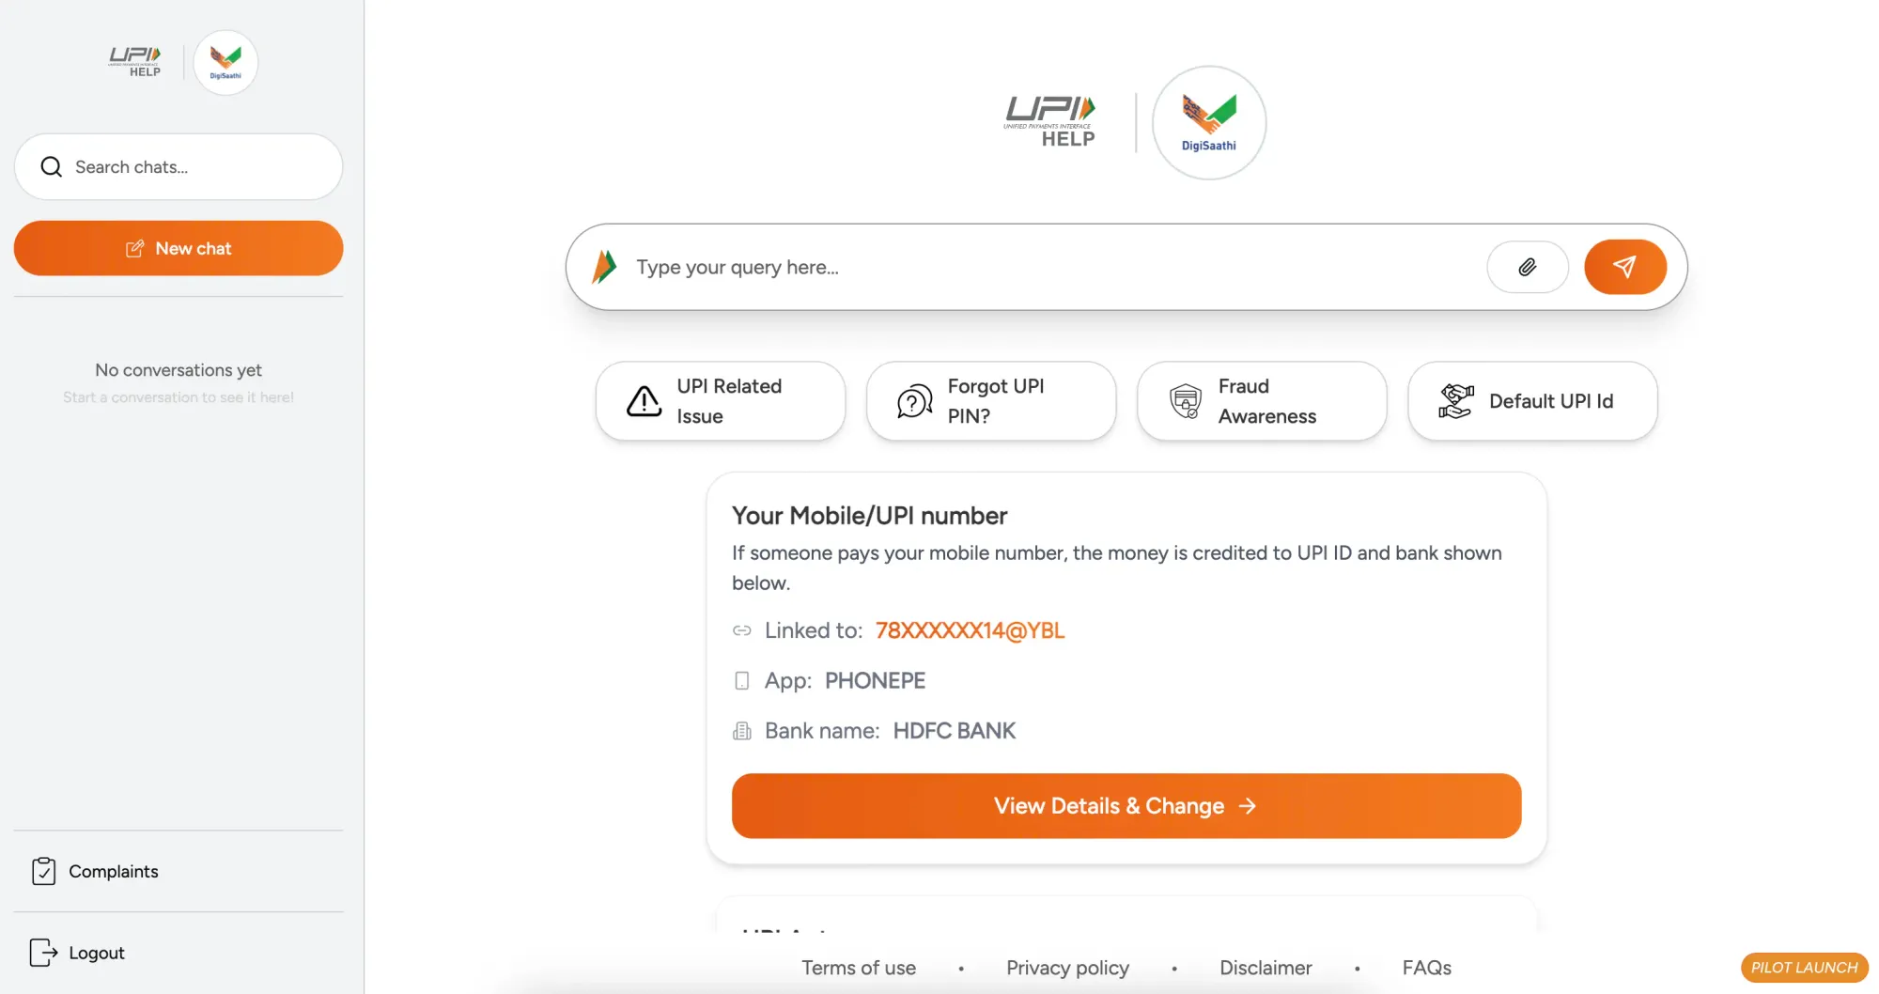Click the paperclip attachment icon
The height and width of the screenshot is (994, 1879).
coord(1528,267)
